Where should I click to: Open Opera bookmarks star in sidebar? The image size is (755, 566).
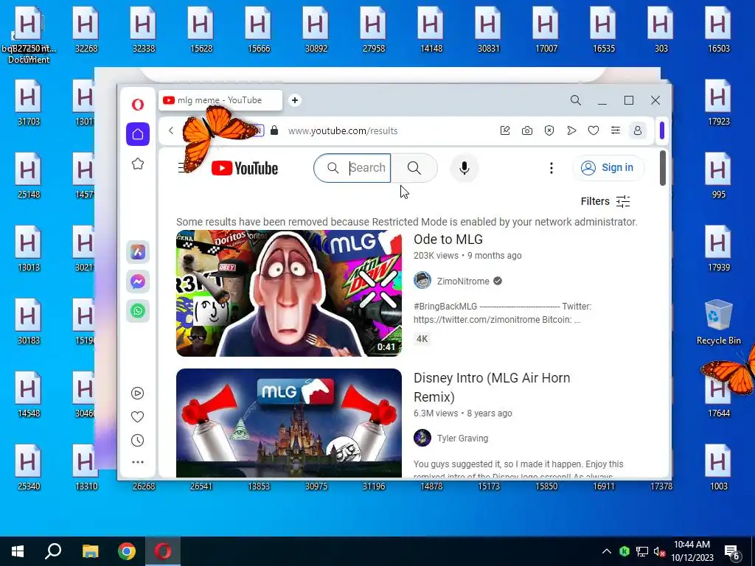point(138,164)
